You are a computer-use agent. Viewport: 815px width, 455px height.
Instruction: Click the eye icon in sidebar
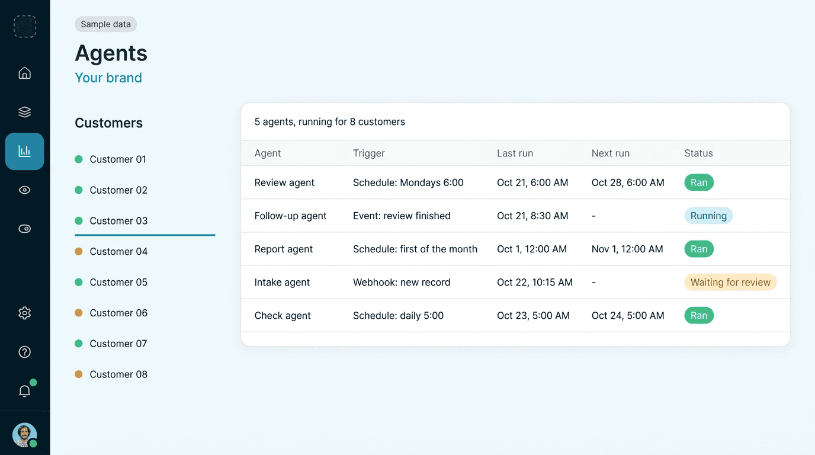click(24, 190)
